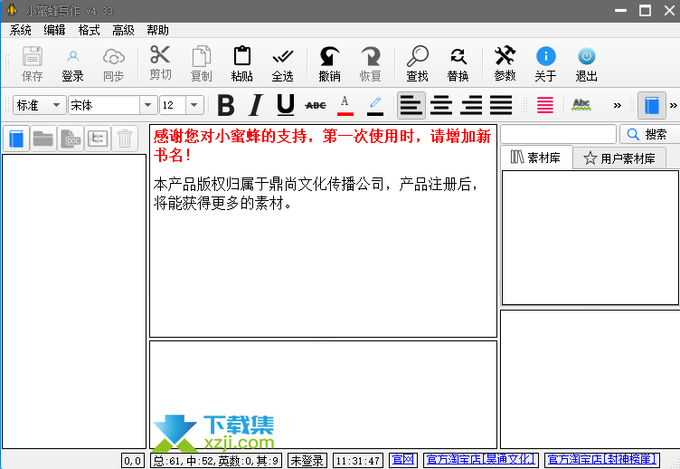Open 官方淘宝店[封神榜崖] link
Screen dimensions: 680x469
(x=602, y=460)
